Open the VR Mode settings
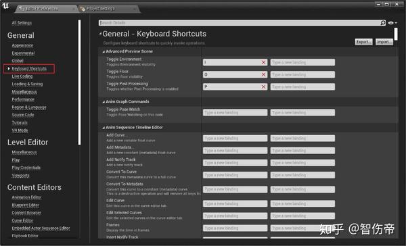 click(20, 130)
